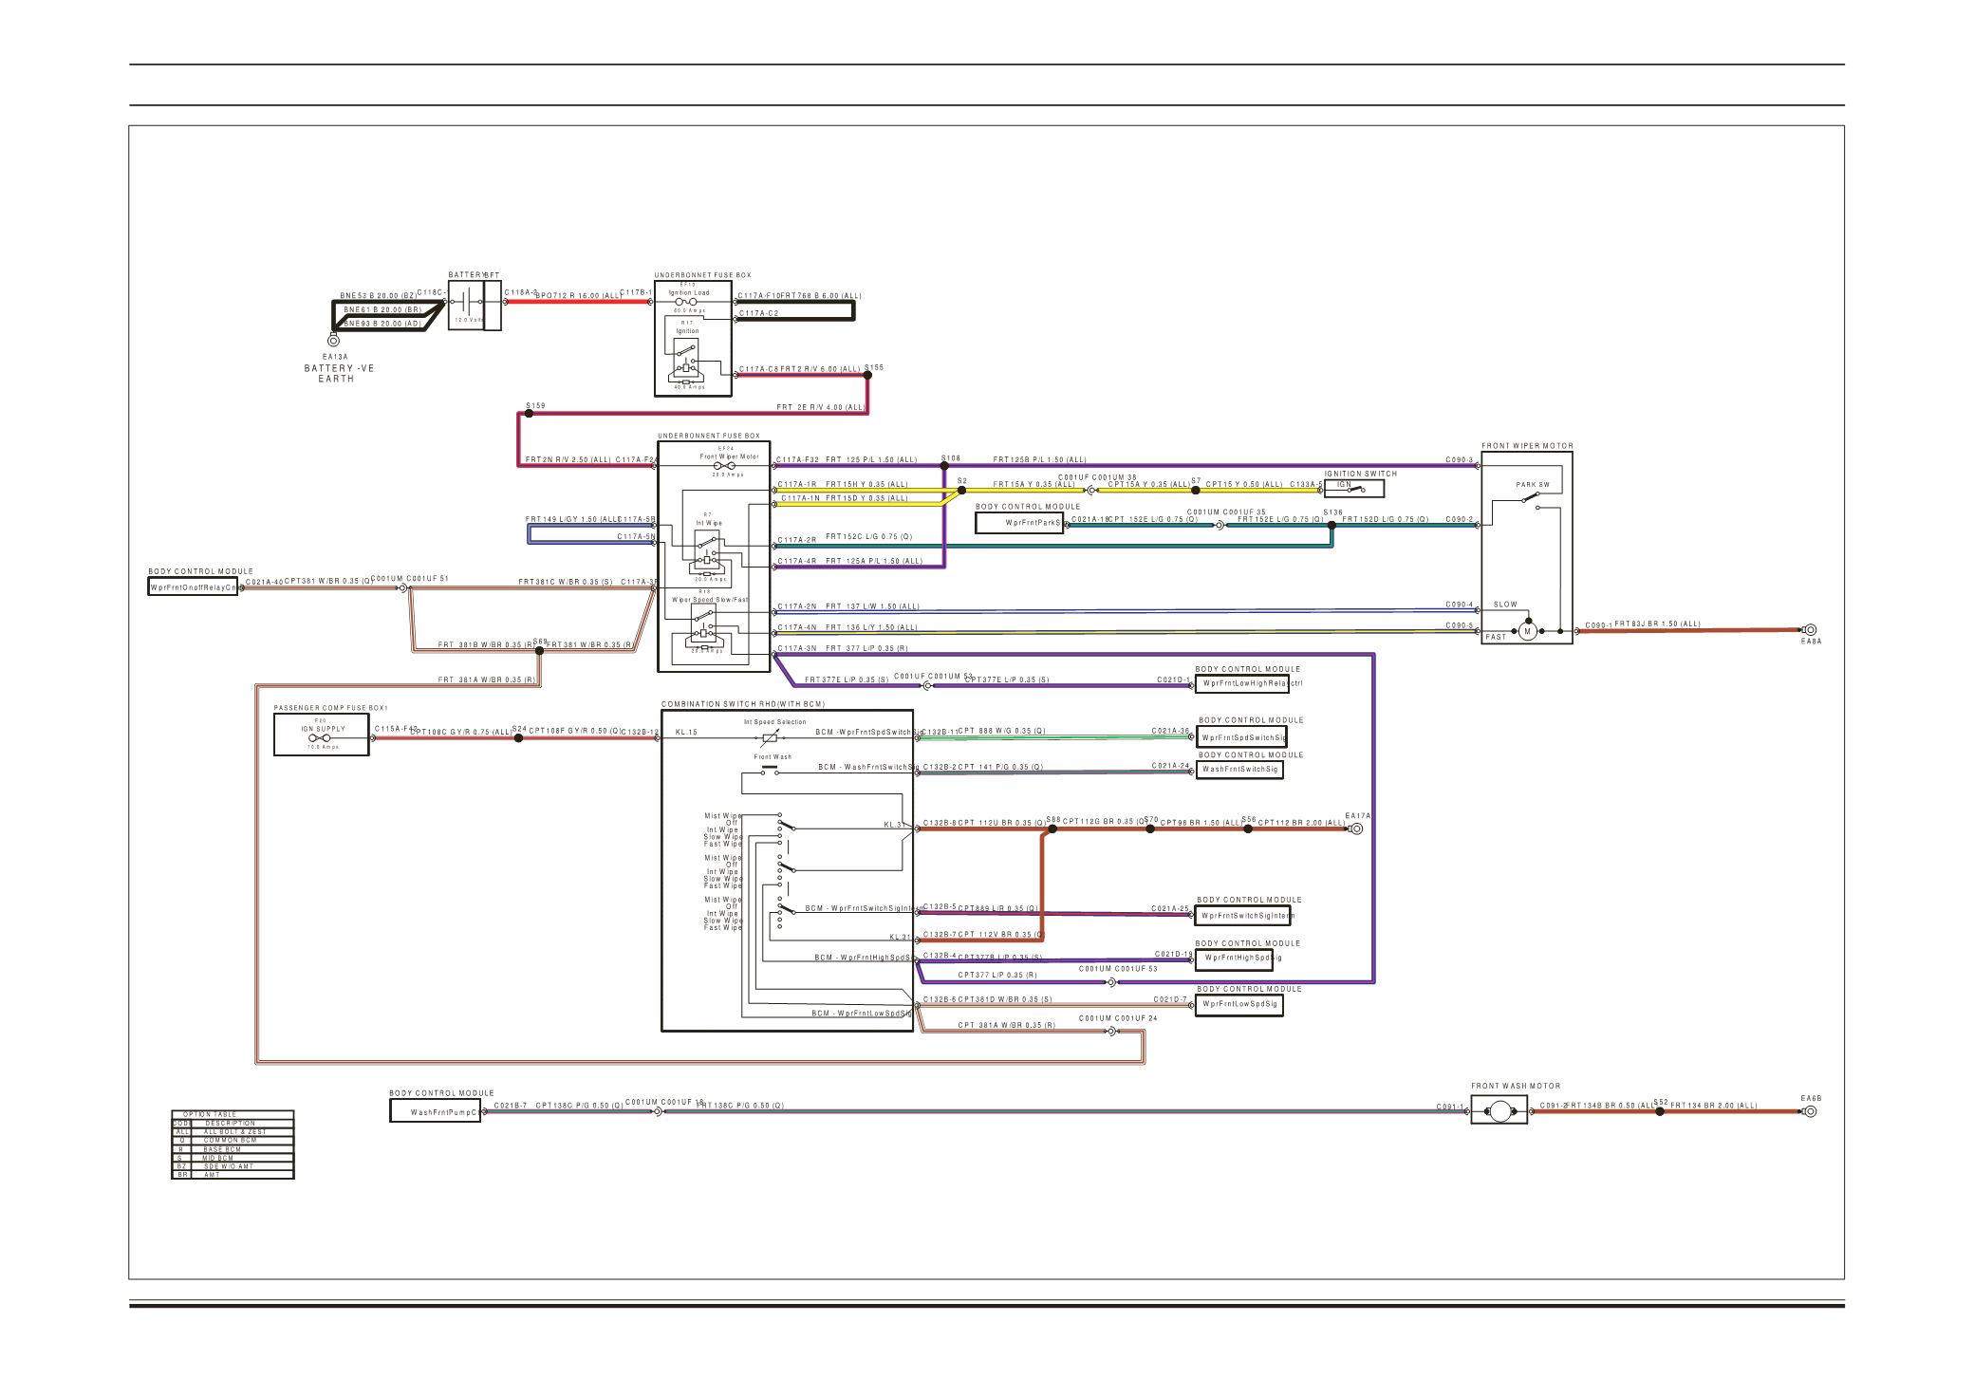Click the EA8A earth ring terminal
This screenshot has width=1974, height=1396.
click(1810, 630)
